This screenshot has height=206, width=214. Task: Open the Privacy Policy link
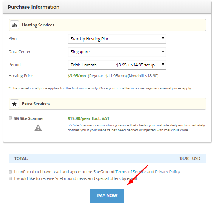(168, 172)
